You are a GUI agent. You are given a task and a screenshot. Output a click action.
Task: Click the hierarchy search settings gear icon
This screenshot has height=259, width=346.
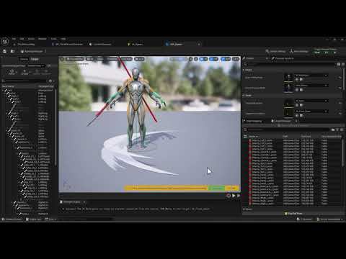(50, 81)
